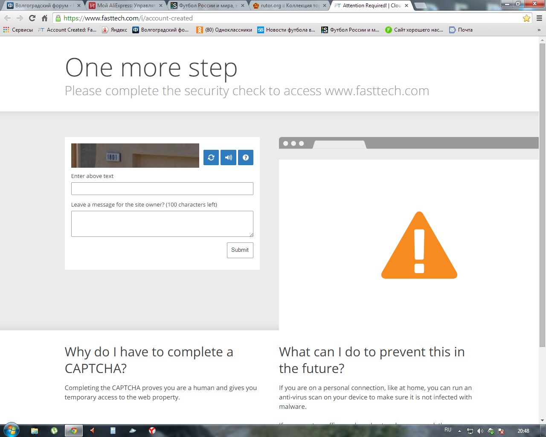Open the system volume tray icon
Viewport: 546px width, 437px height.
(480, 431)
